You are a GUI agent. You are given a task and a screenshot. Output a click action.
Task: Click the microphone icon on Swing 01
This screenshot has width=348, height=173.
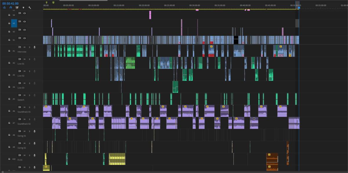click(34, 131)
